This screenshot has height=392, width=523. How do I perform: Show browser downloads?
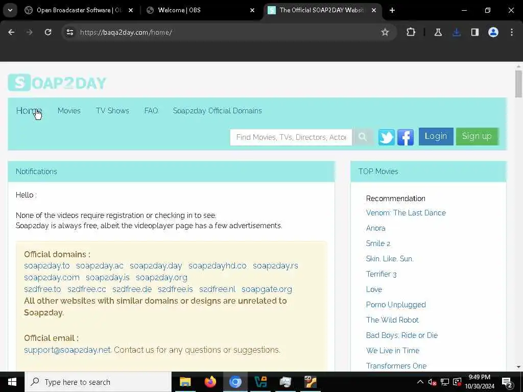[457, 32]
